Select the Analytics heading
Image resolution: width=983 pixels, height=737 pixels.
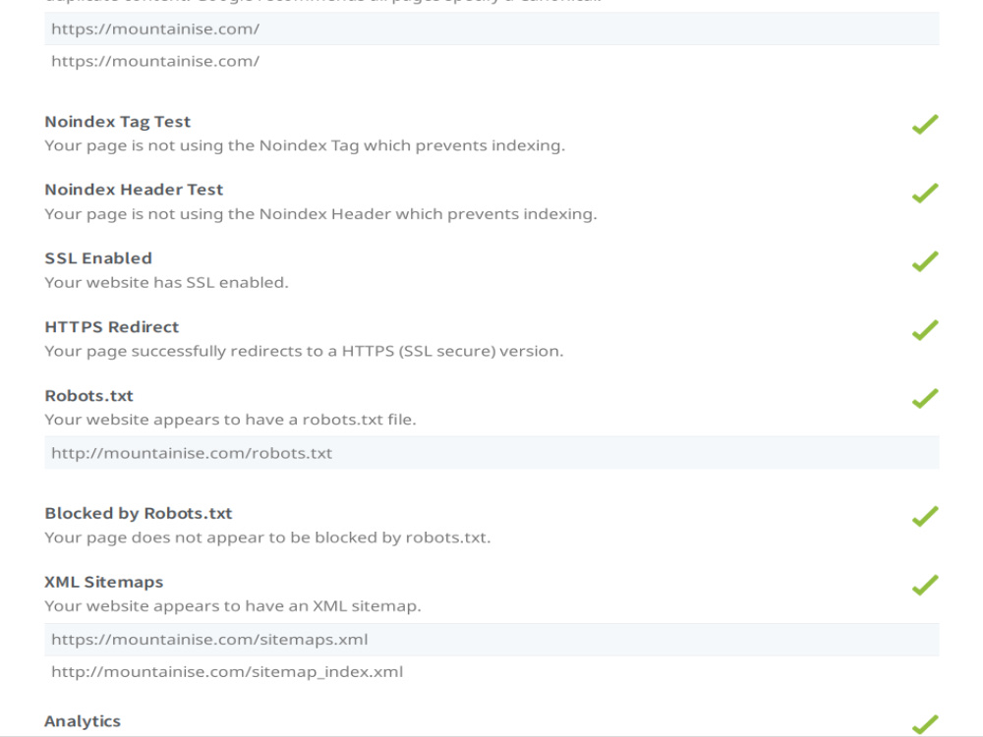pos(83,721)
